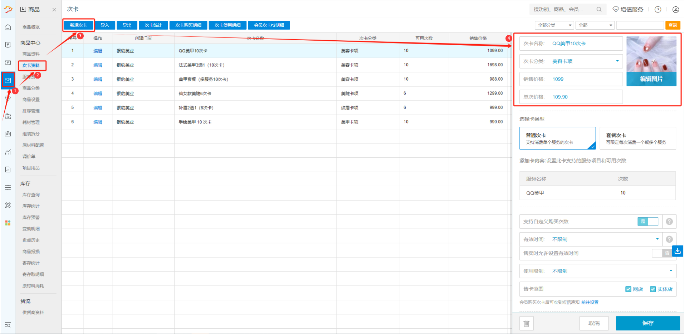Open the 全部分类 filter dropdown
This screenshot has width=684, height=334.
pyautogui.click(x=554, y=25)
